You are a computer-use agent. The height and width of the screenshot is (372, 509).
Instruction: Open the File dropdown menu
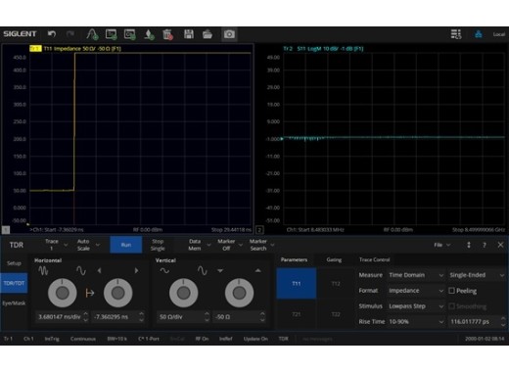[x=442, y=245]
